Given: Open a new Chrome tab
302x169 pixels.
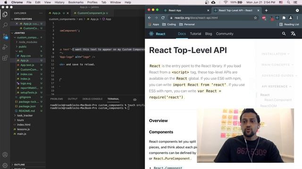Looking at the screenshot, I should (266, 10).
